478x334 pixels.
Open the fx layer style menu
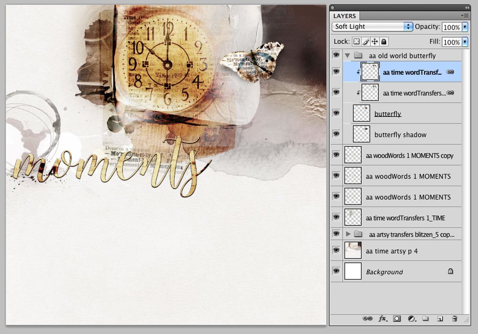382,318
